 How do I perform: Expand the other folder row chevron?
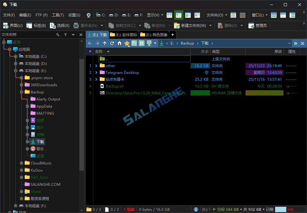(96, 66)
